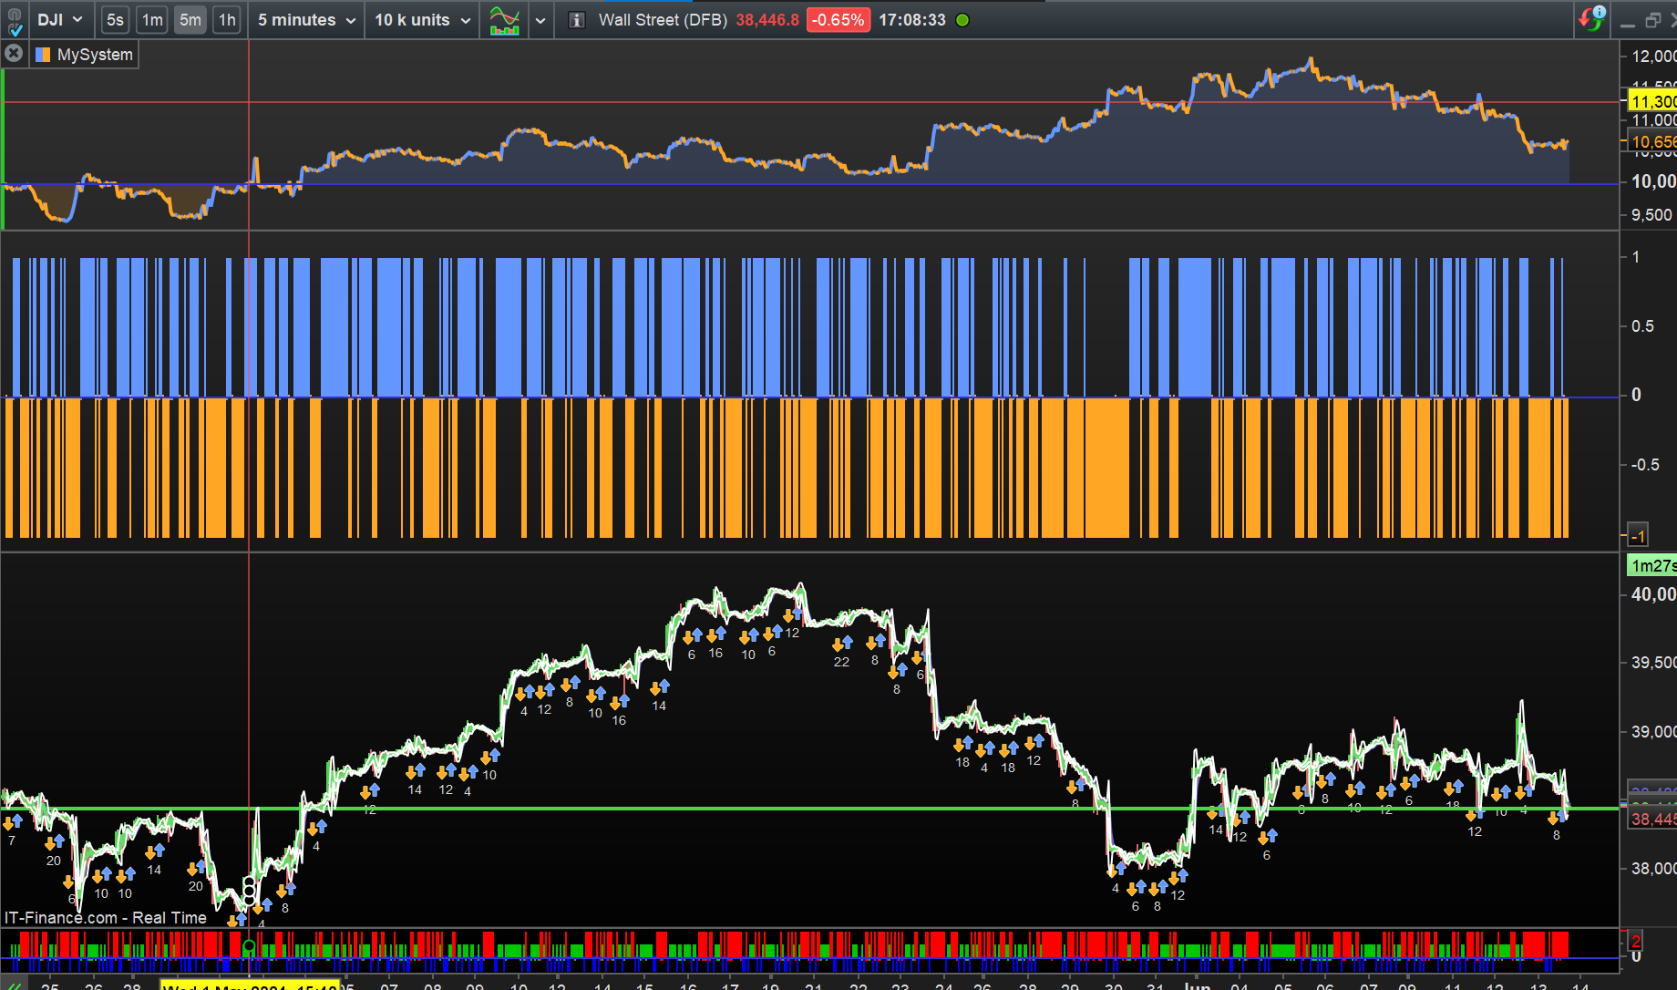Viewport: 1677px width, 990px height.
Task: Click the red 38,445 current price label
Action: click(x=1652, y=819)
